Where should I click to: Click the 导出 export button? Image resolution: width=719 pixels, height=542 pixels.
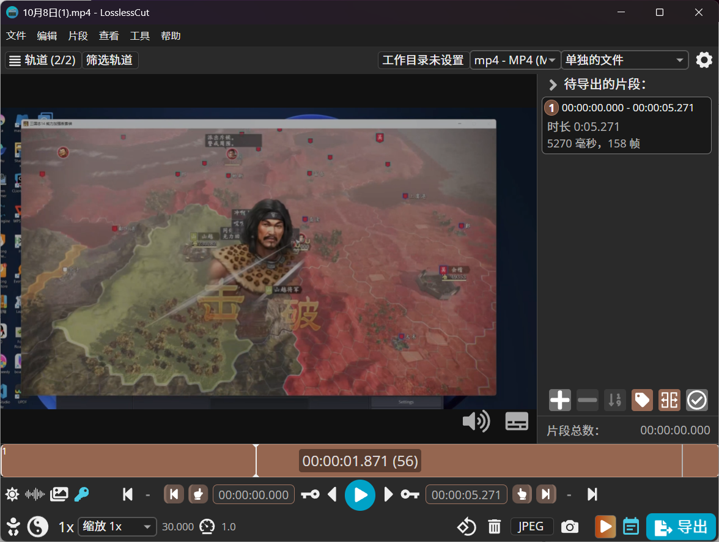coord(681,527)
